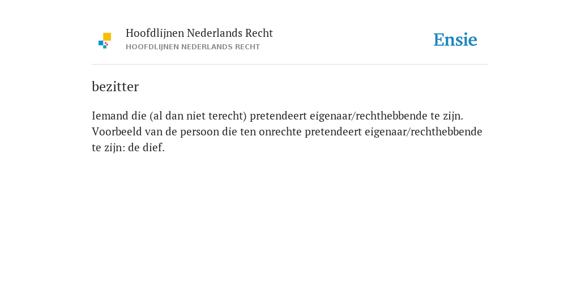Image resolution: width=580 pixels, height=290 pixels.
Task: Select the uppercase grey HOOFDLIJNEN NEDERLANDS RECHT subtitle
Action: (x=193, y=47)
